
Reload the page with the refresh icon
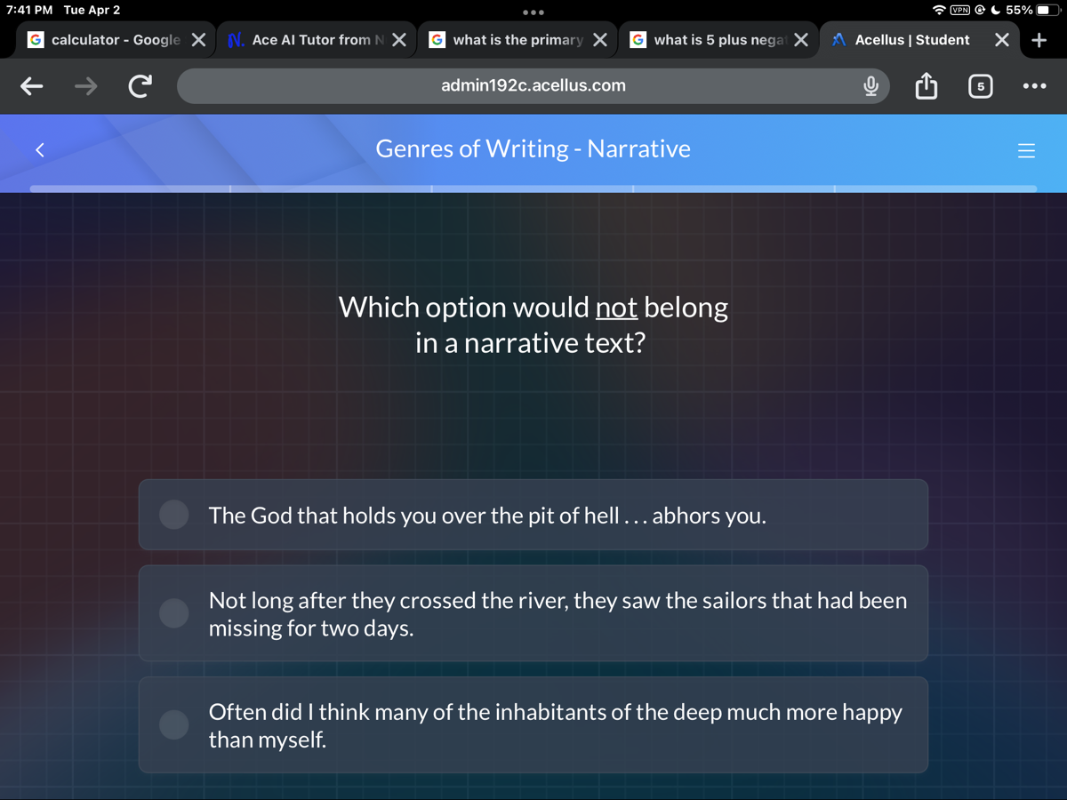pyautogui.click(x=140, y=86)
